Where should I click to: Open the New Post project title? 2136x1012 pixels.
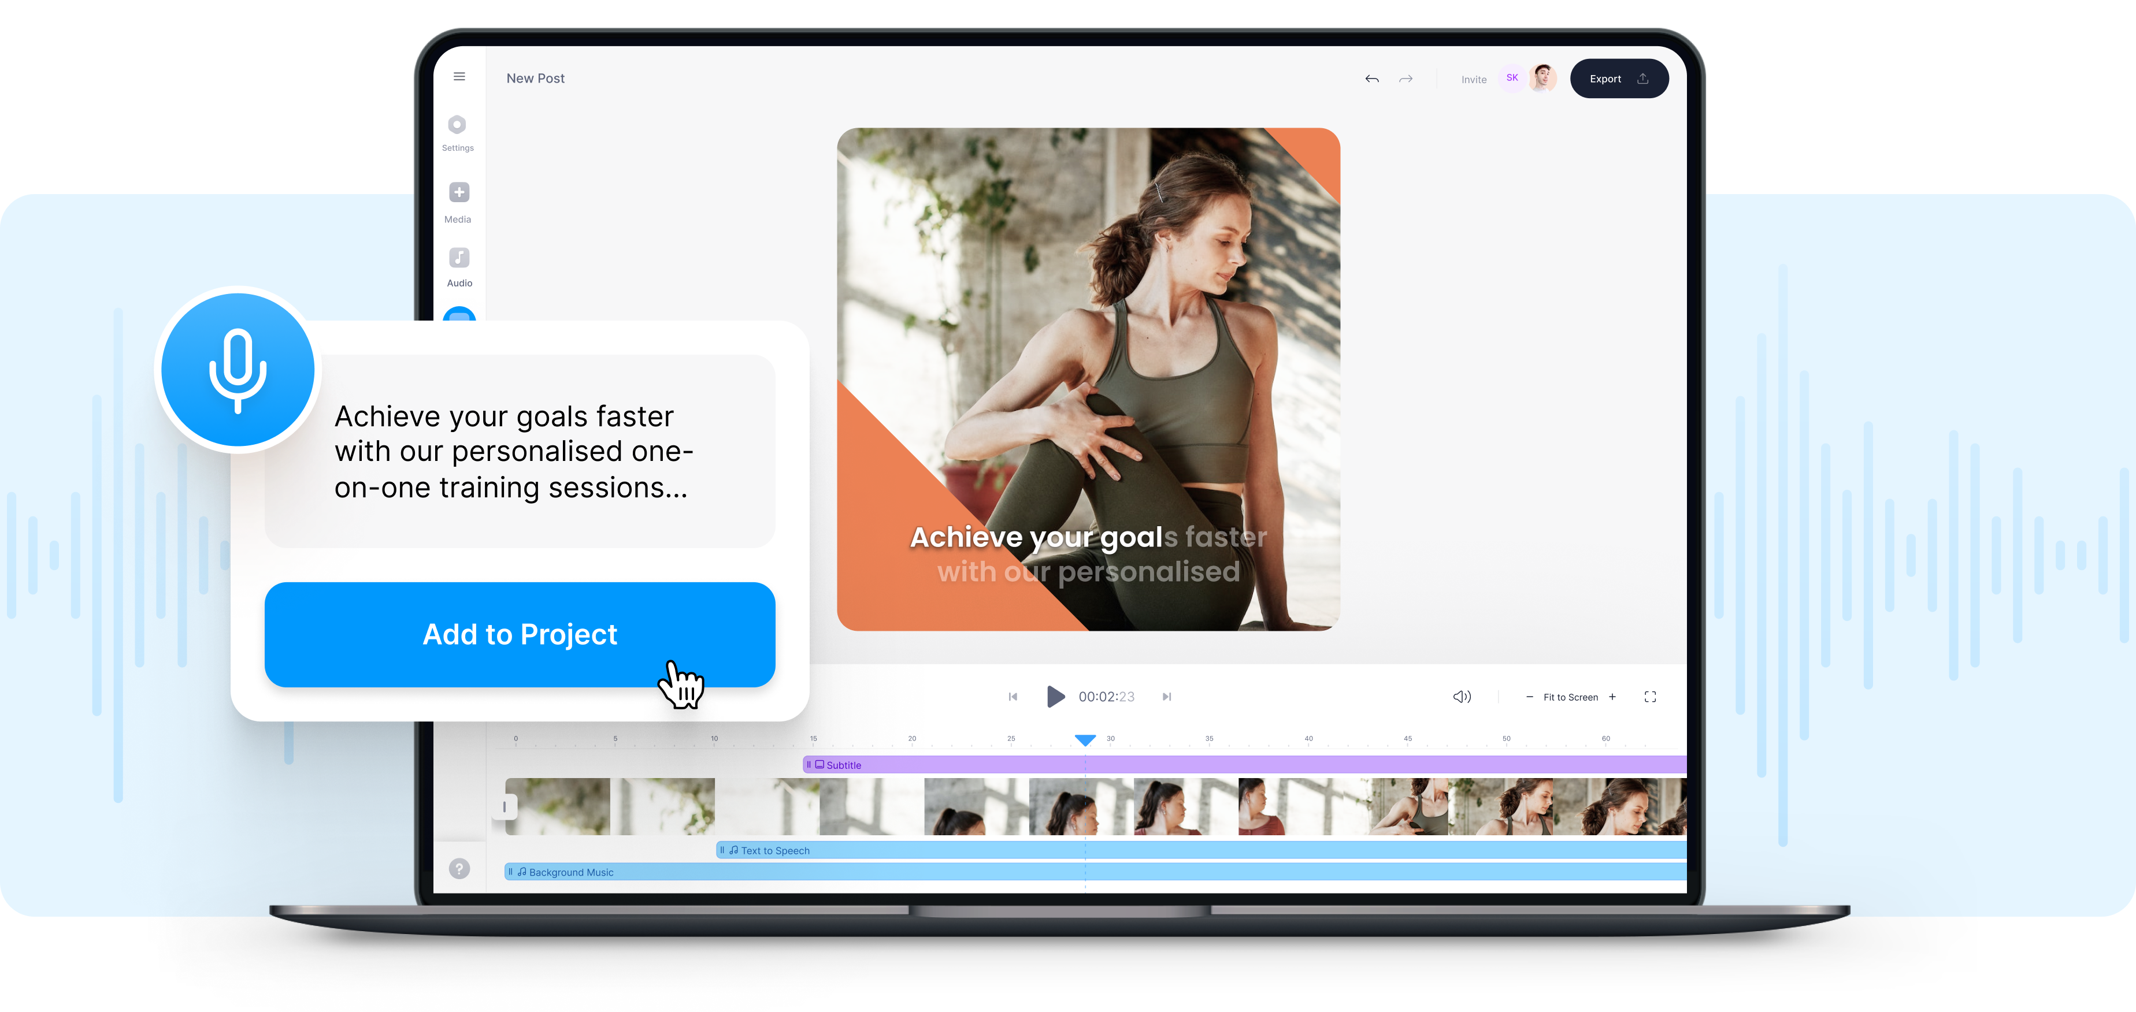[x=535, y=78]
